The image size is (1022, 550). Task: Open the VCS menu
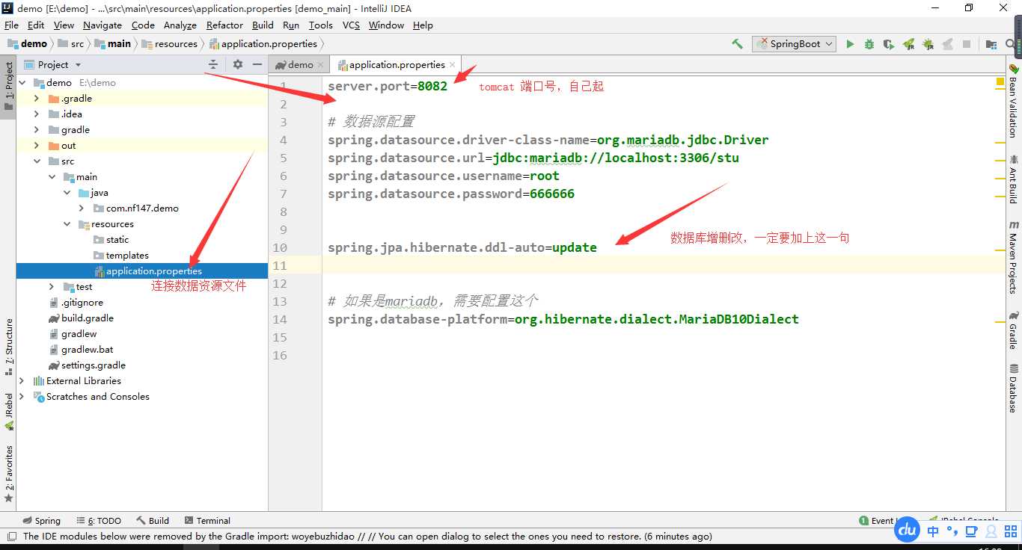351,25
